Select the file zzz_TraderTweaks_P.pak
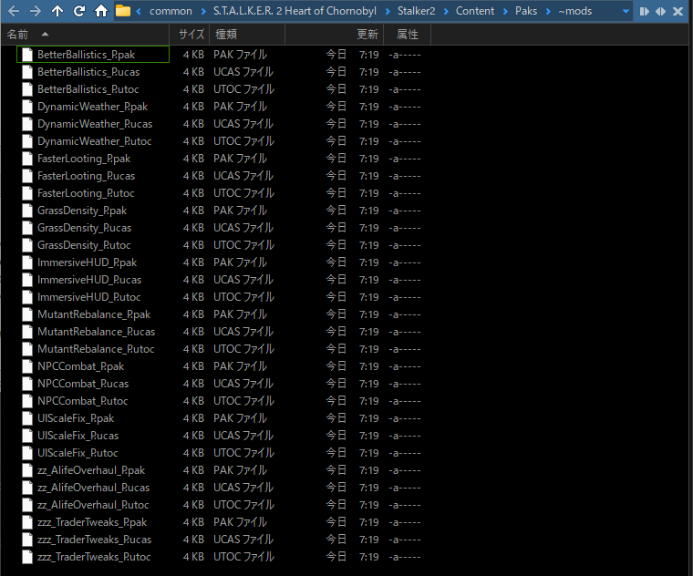The width and height of the screenshot is (693, 576). coord(92,522)
